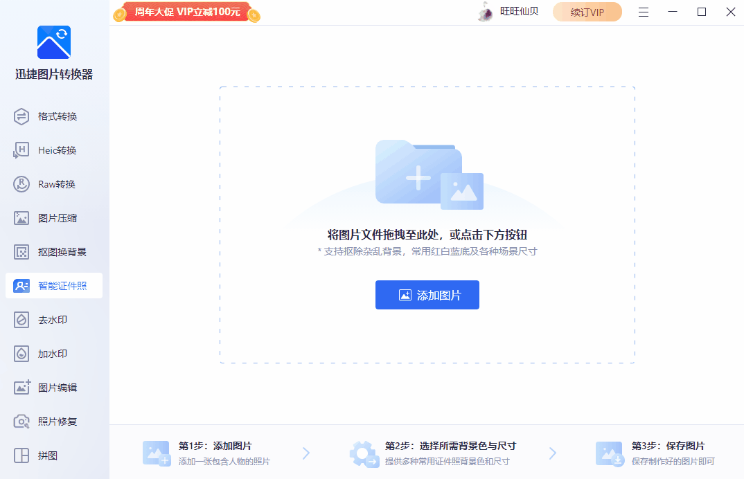Close the application window
This screenshot has height=479, width=744.
tap(731, 12)
